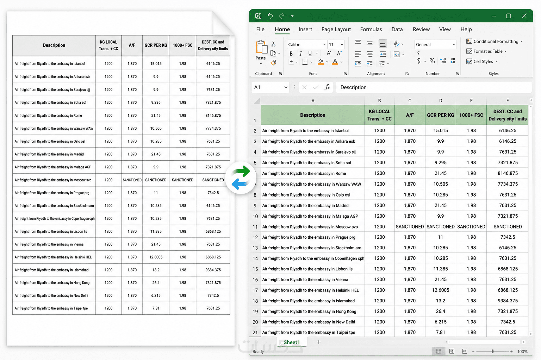The image size is (541, 360).
Task: Switch to the Page Layout tab
Action: tap(336, 30)
